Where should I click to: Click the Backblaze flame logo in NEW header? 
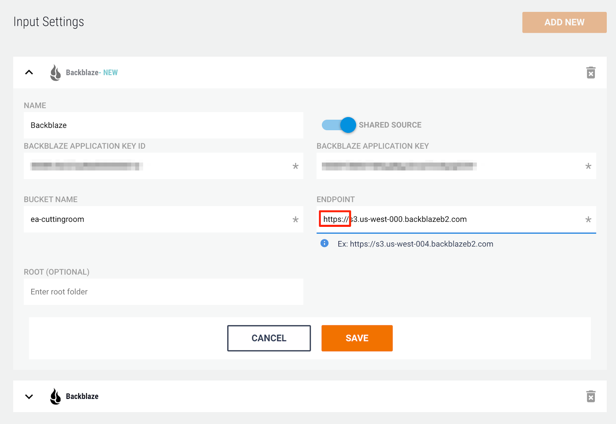coord(55,72)
